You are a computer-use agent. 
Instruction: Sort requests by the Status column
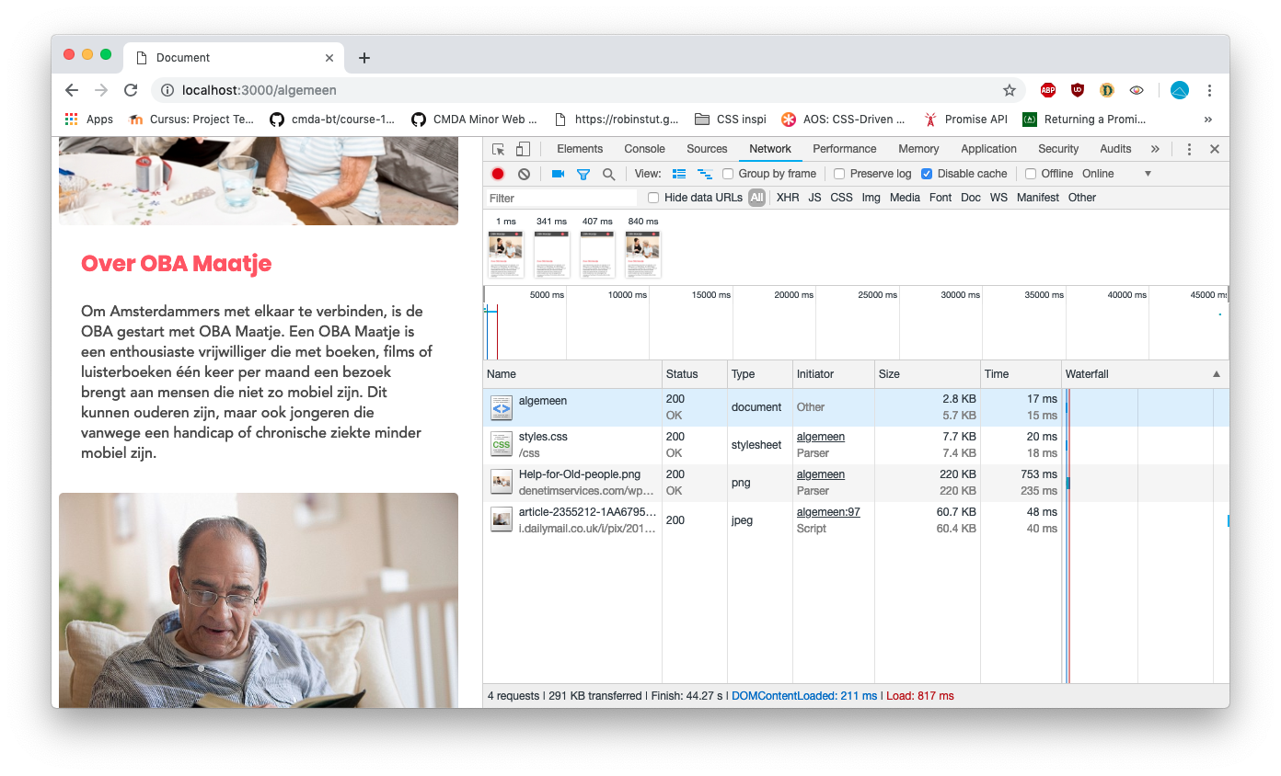pos(695,374)
